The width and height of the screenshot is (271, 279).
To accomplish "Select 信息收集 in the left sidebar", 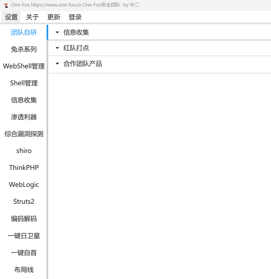I will pyautogui.click(x=24, y=100).
